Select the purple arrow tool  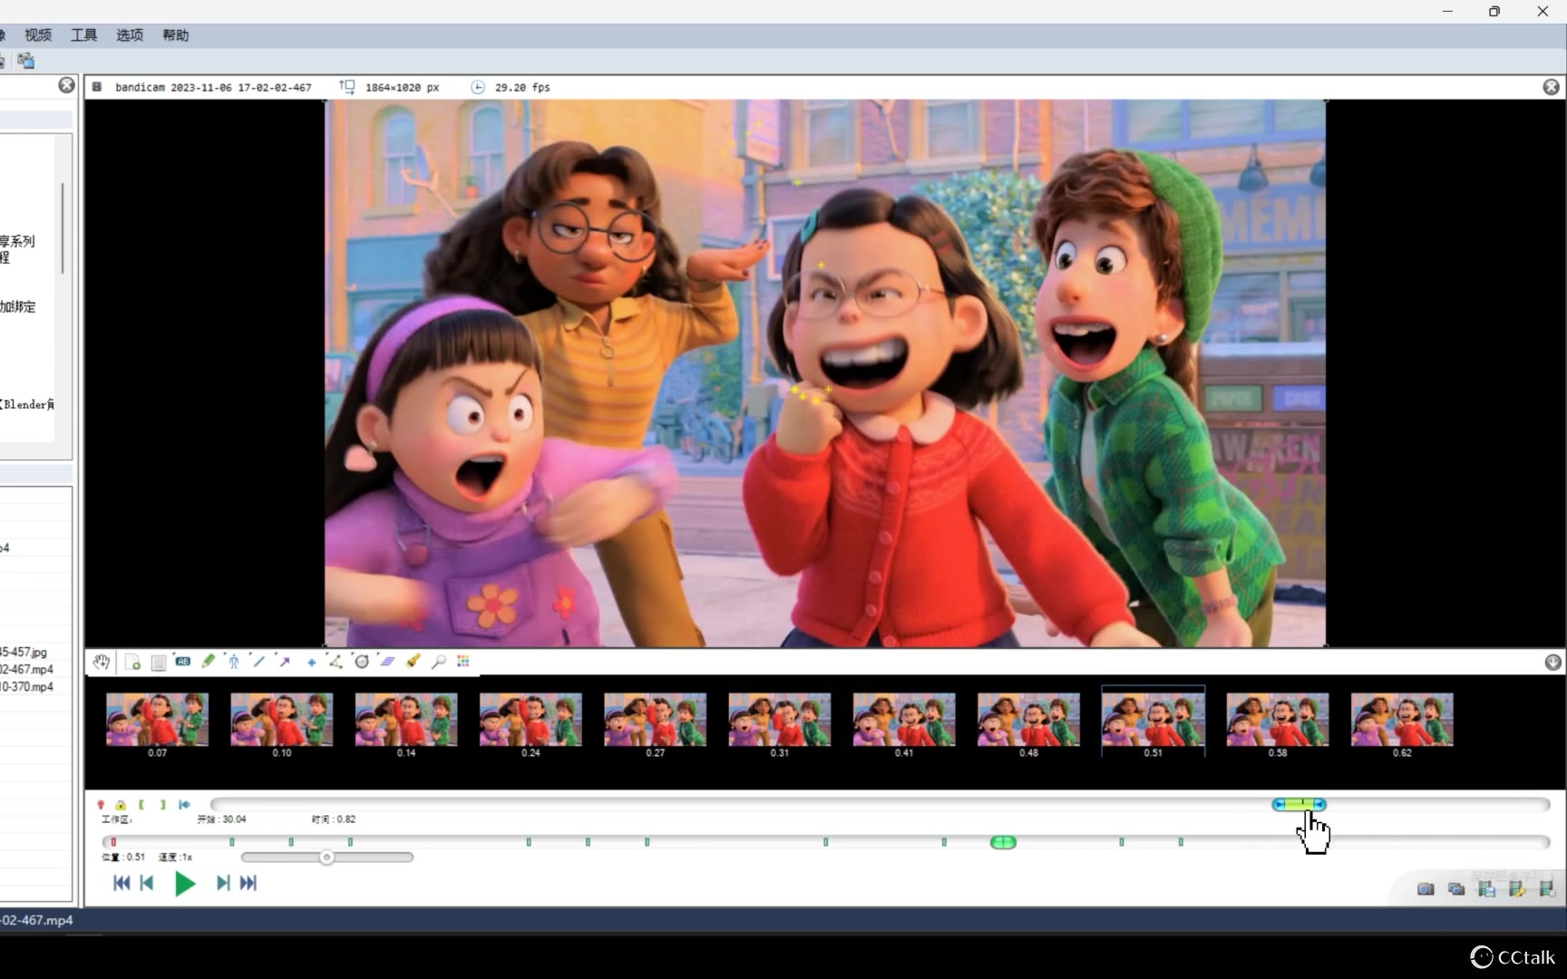[x=285, y=662]
